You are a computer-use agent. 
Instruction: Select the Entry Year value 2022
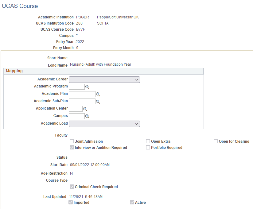click(x=80, y=42)
